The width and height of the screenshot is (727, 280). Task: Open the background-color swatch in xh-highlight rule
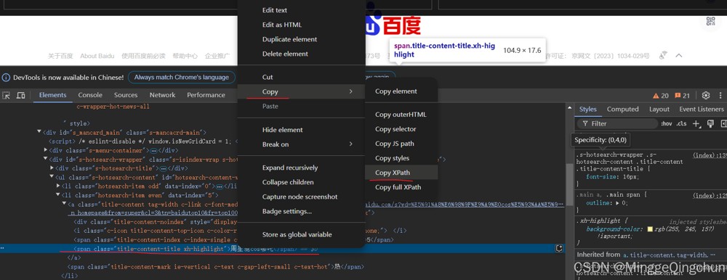(651, 229)
